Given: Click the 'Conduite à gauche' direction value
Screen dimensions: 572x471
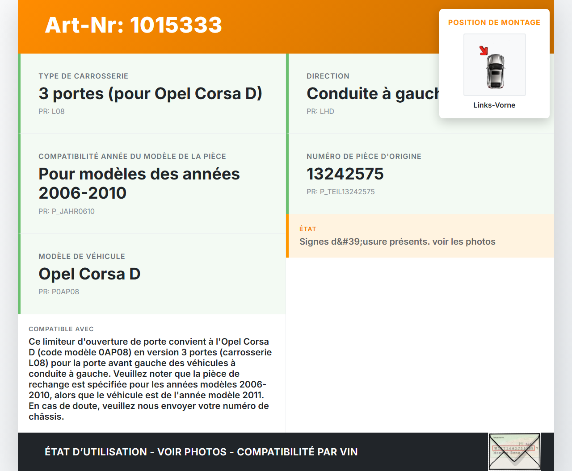Looking at the screenshot, I should (372, 93).
